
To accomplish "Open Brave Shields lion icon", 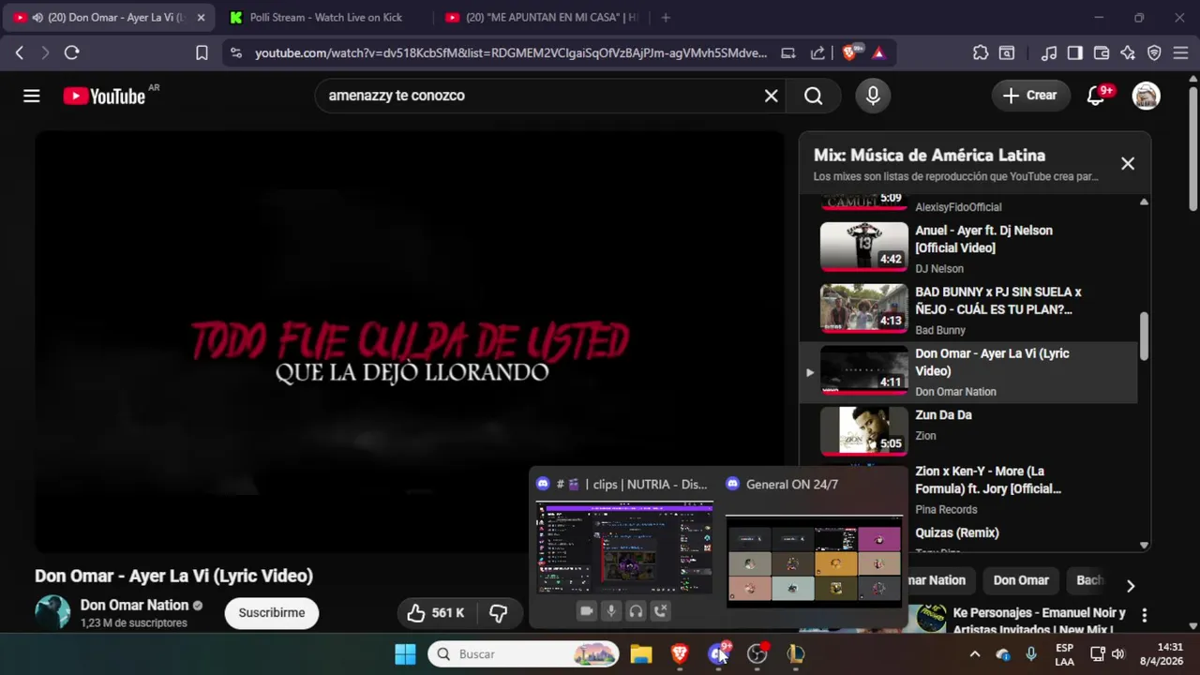I will [x=850, y=53].
